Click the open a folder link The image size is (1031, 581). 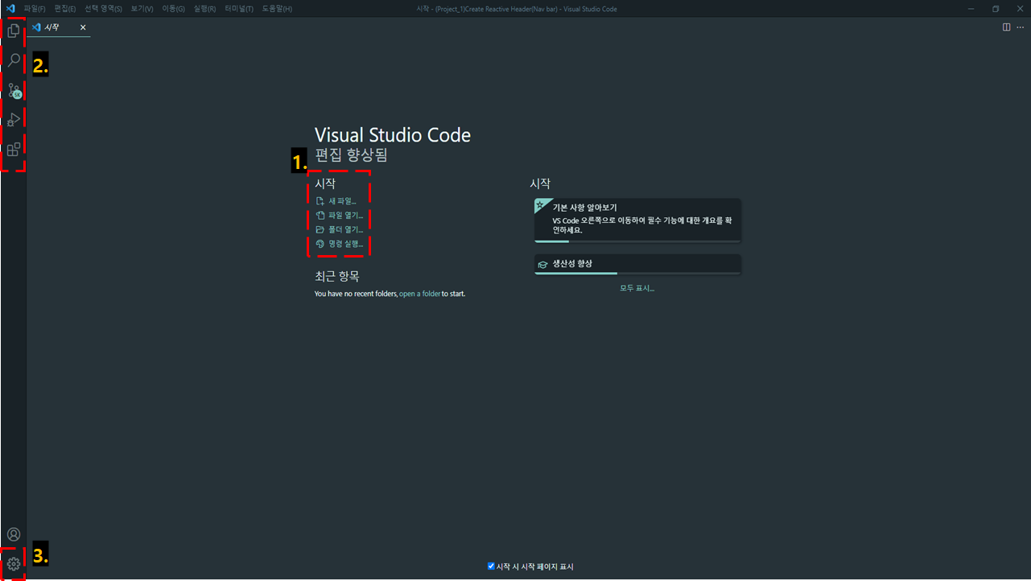[x=420, y=294]
